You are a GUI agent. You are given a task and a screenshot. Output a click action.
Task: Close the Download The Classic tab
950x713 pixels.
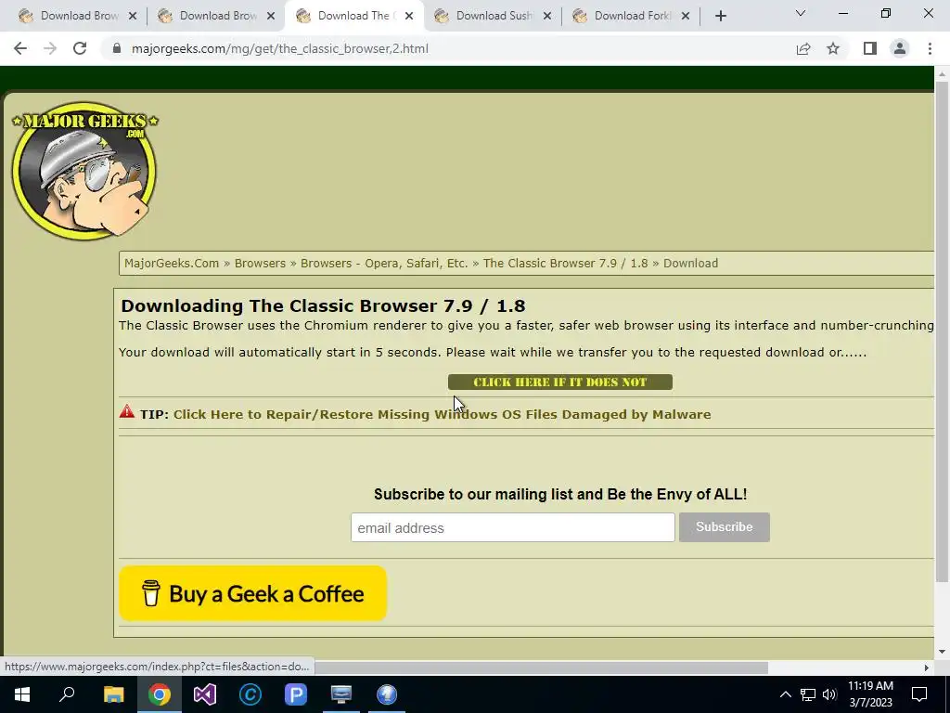point(409,17)
